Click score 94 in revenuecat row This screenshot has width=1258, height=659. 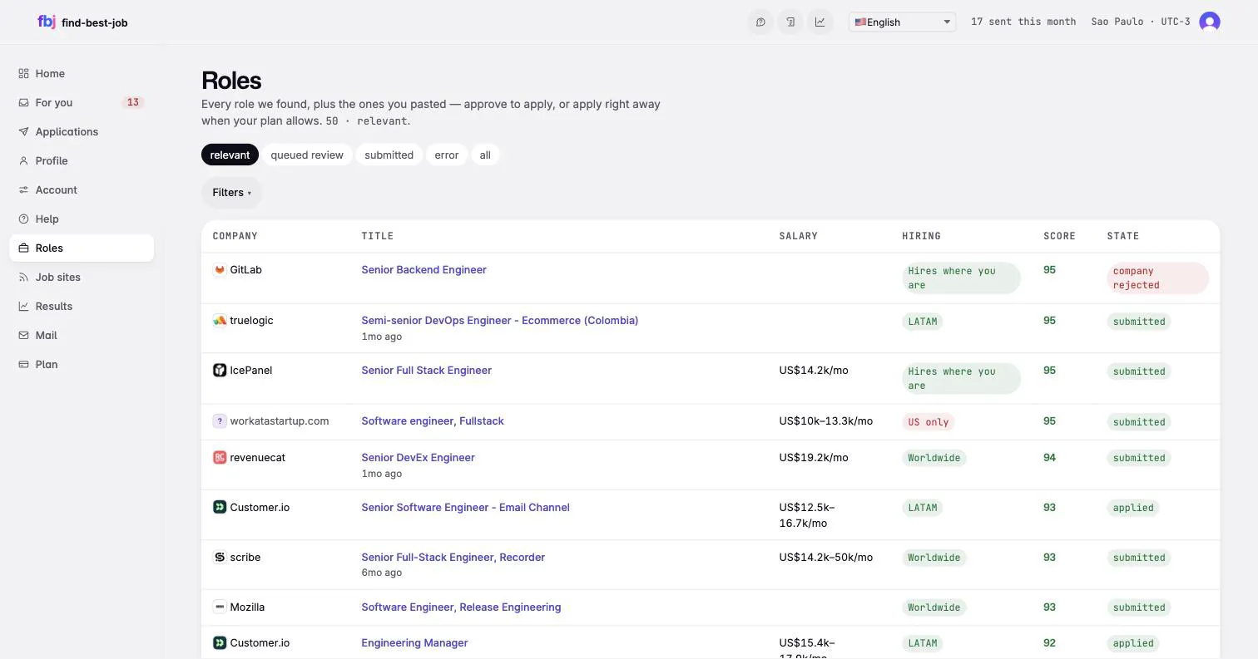1049,458
